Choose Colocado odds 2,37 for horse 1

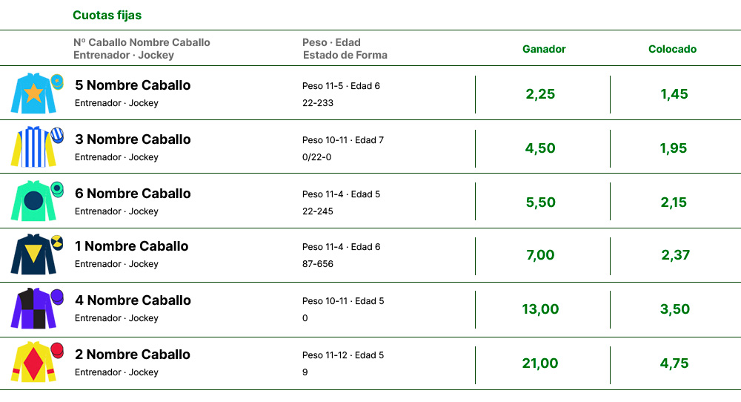click(675, 255)
